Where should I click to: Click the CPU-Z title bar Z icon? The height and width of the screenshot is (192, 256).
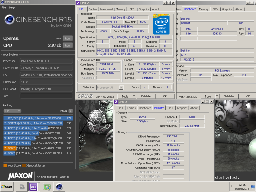(78, 3)
